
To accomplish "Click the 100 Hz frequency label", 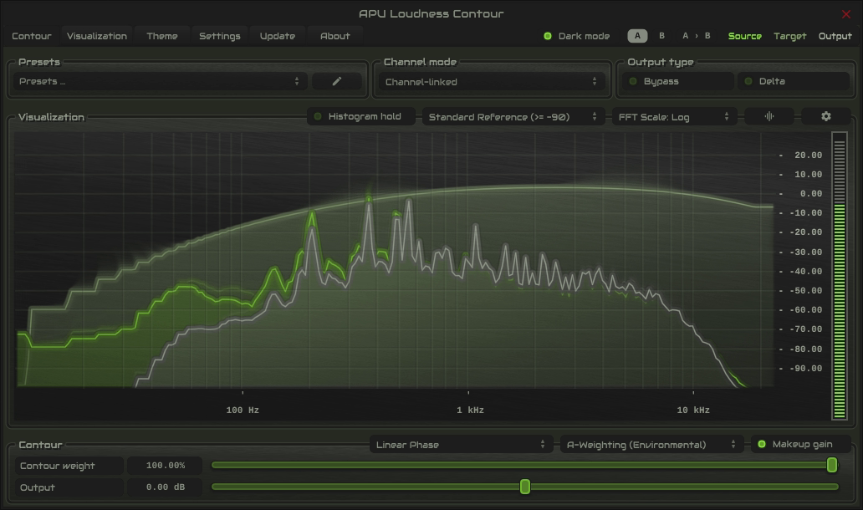I will tap(243, 411).
